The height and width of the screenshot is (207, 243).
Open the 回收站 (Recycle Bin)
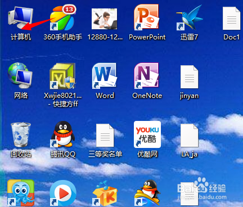tap(21, 134)
